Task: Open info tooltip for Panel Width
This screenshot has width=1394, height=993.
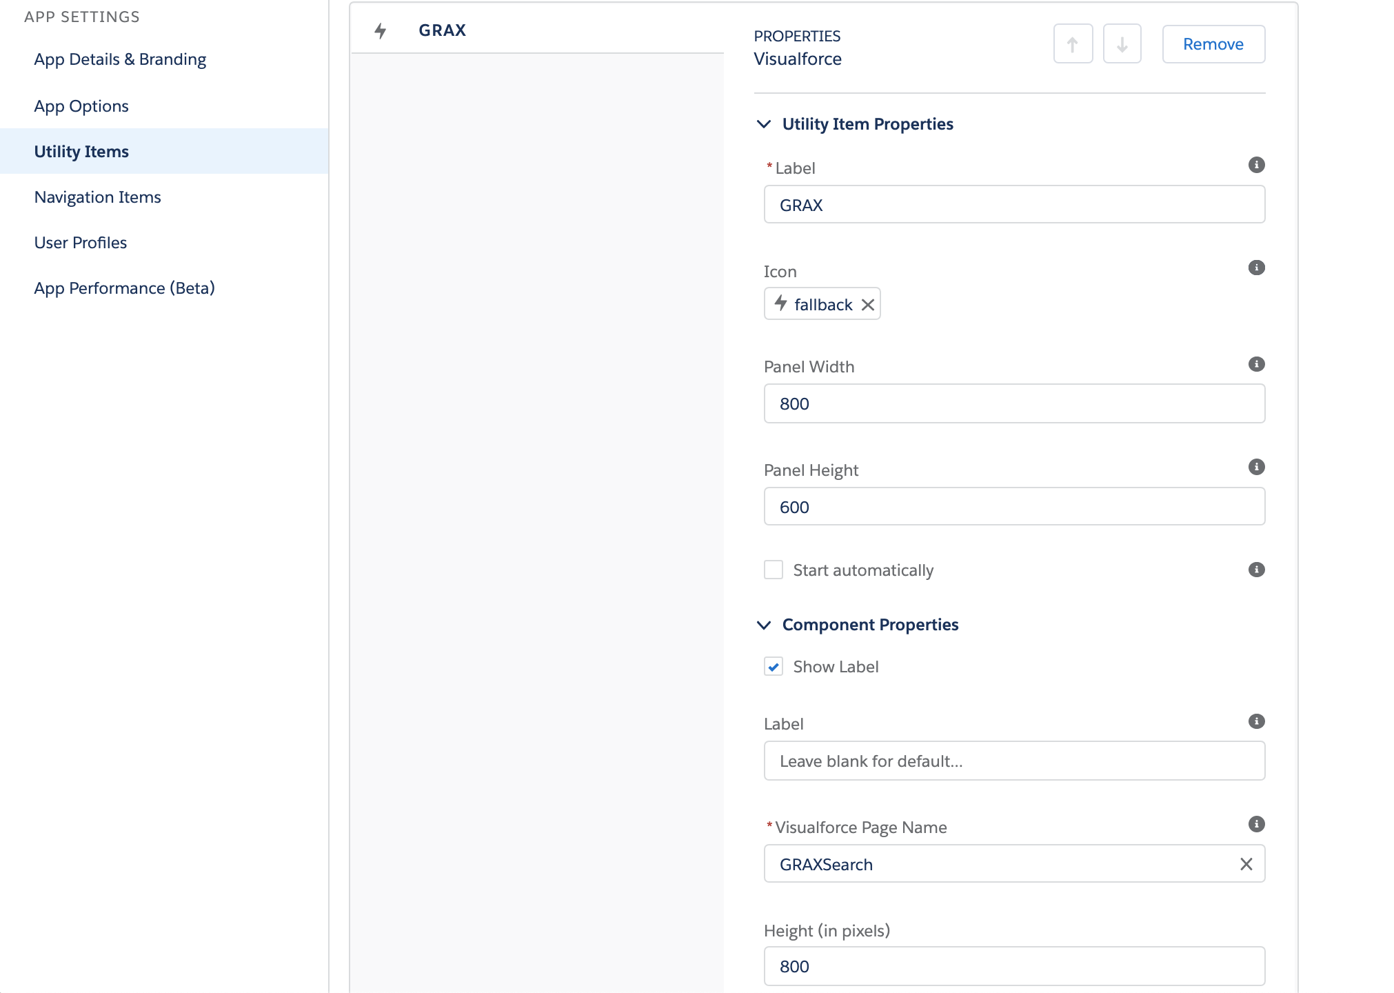Action: point(1256,364)
